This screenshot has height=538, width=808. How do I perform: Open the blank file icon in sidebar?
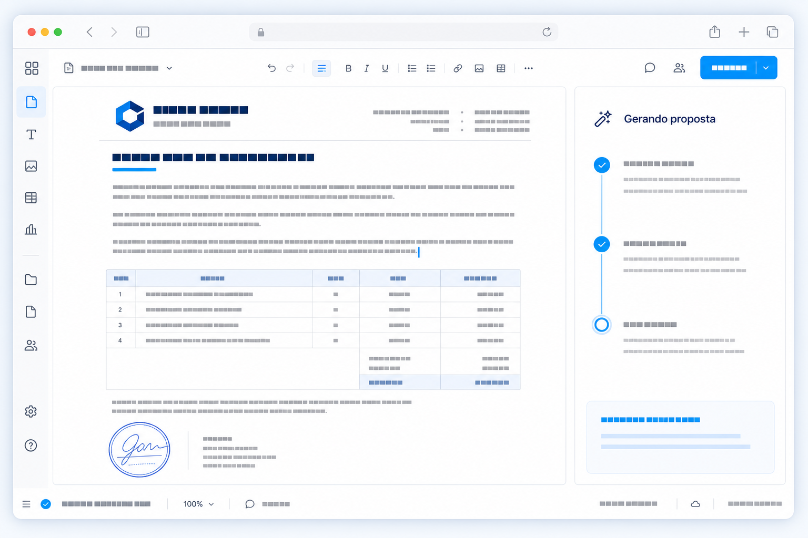31,312
